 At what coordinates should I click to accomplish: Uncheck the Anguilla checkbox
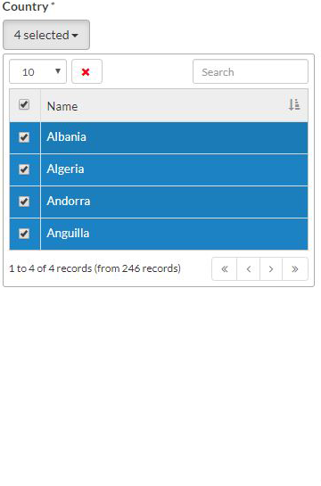tap(24, 234)
